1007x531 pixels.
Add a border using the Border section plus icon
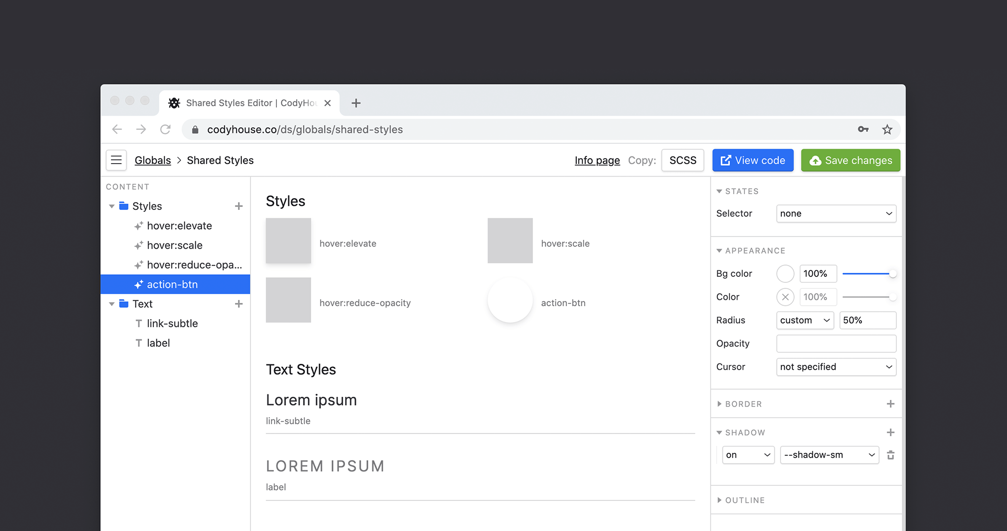pos(890,404)
